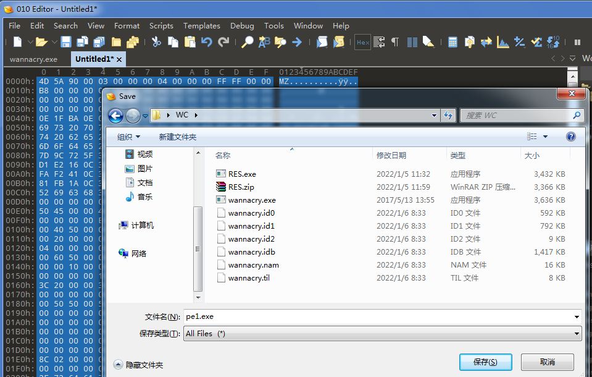Screen dimensions: 592x377
Task: Switch to the wannacry.exe tab
Action: point(33,59)
